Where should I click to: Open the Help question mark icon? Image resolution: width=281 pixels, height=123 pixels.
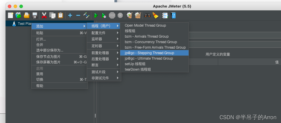pos(173,15)
